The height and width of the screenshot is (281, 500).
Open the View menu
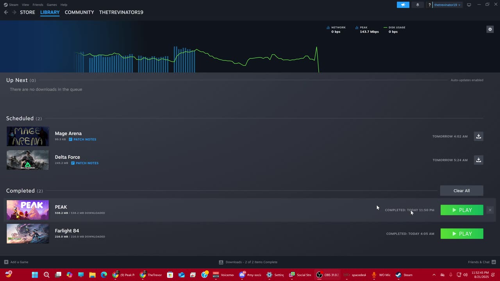[25, 5]
